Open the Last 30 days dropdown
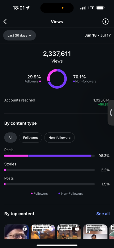114x248 pixels. click(x=19, y=35)
